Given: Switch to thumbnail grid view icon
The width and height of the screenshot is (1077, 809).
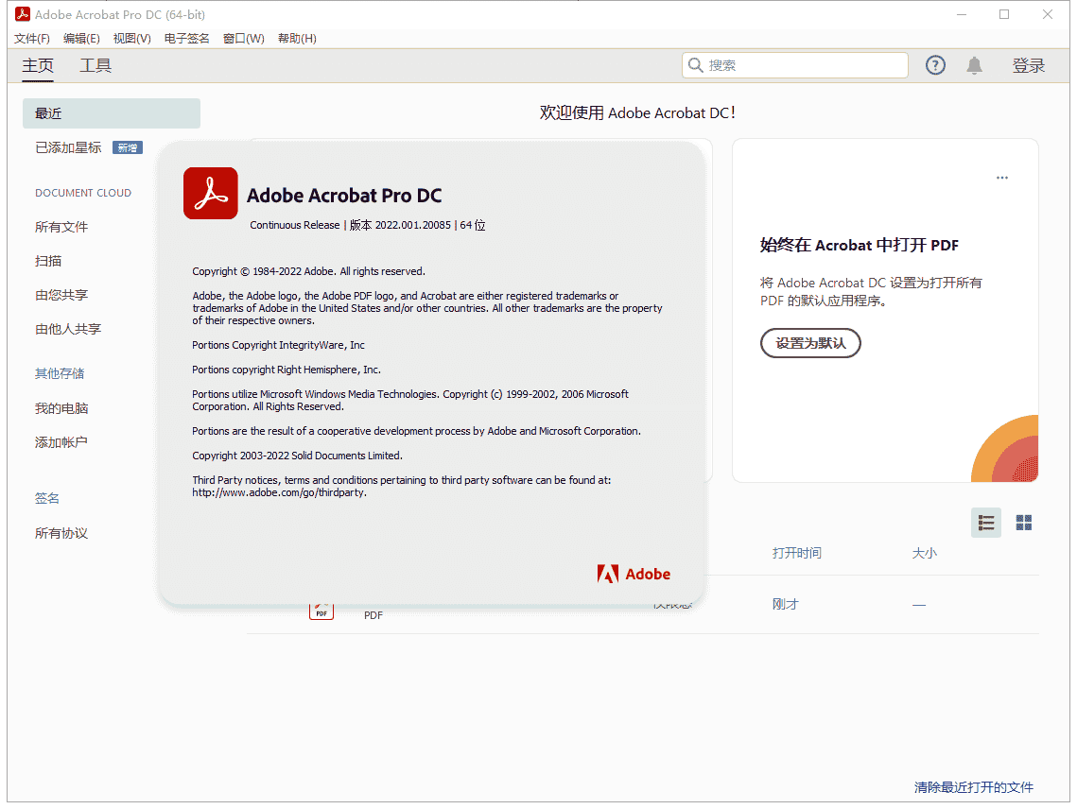Looking at the screenshot, I should pyautogui.click(x=1023, y=523).
